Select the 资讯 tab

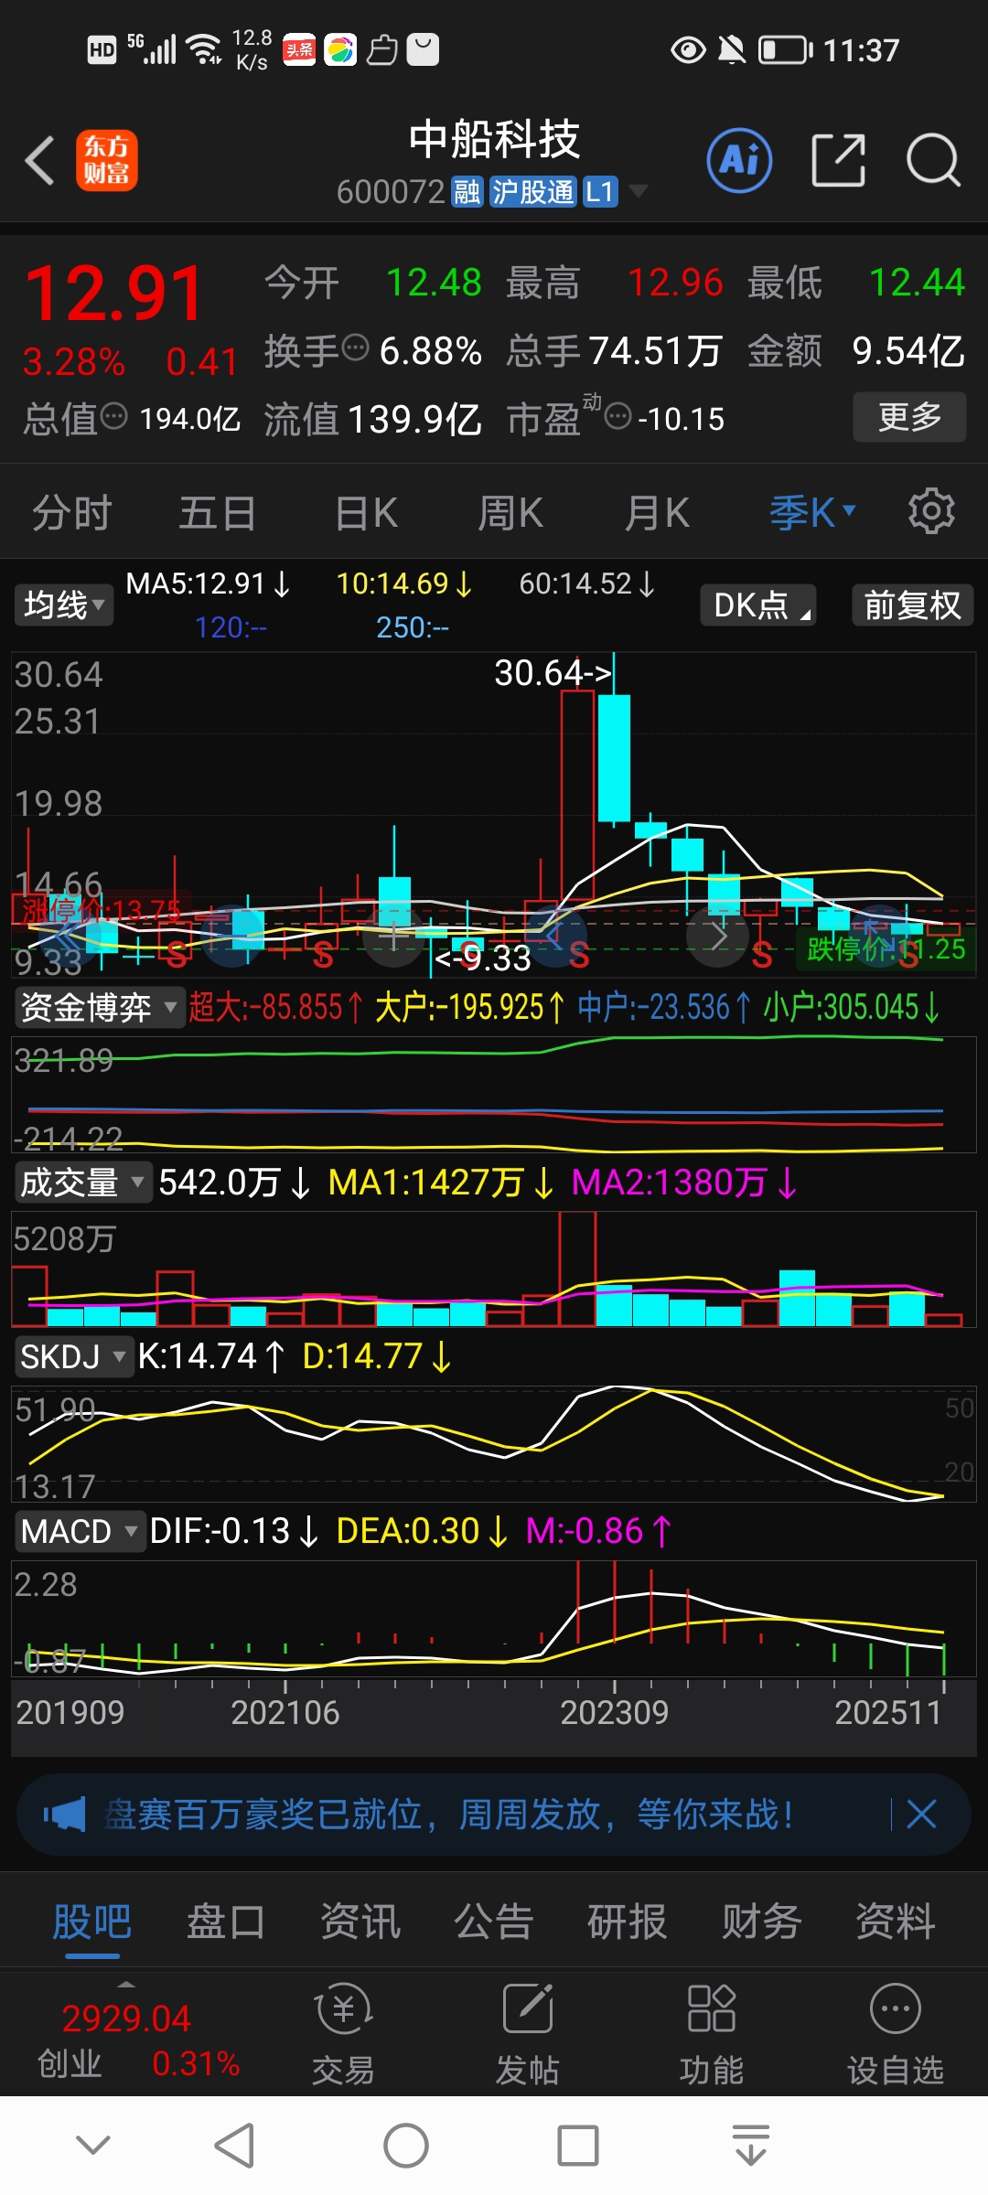click(360, 1921)
